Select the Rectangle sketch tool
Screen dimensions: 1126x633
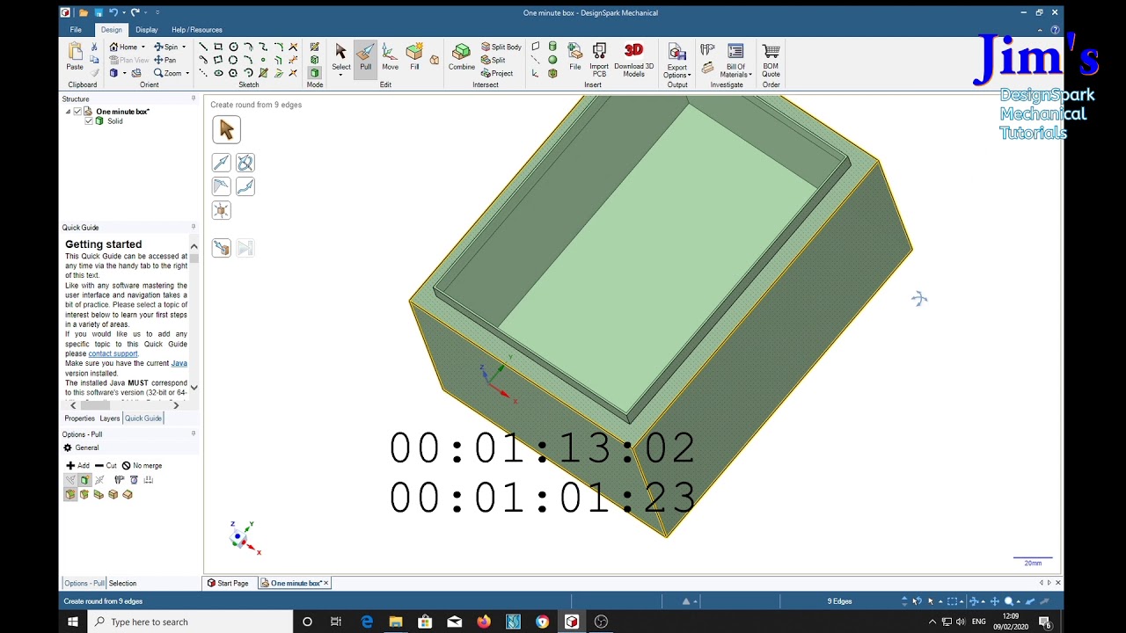point(218,47)
